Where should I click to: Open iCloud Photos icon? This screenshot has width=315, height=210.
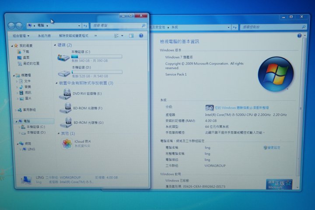(x=67, y=143)
